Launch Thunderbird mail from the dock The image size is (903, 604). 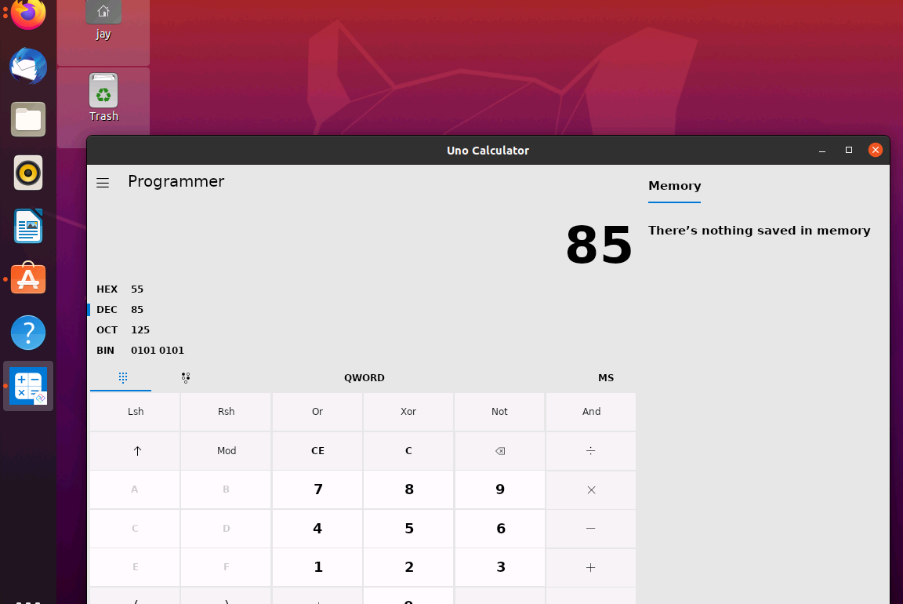pos(27,66)
